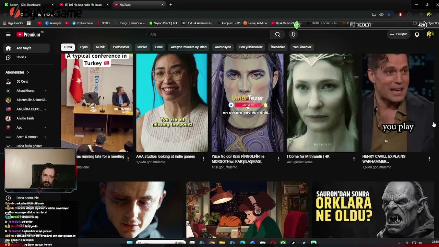Open 'AAA studios looking at indie games' title
This screenshot has width=439, height=247.
click(166, 156)
